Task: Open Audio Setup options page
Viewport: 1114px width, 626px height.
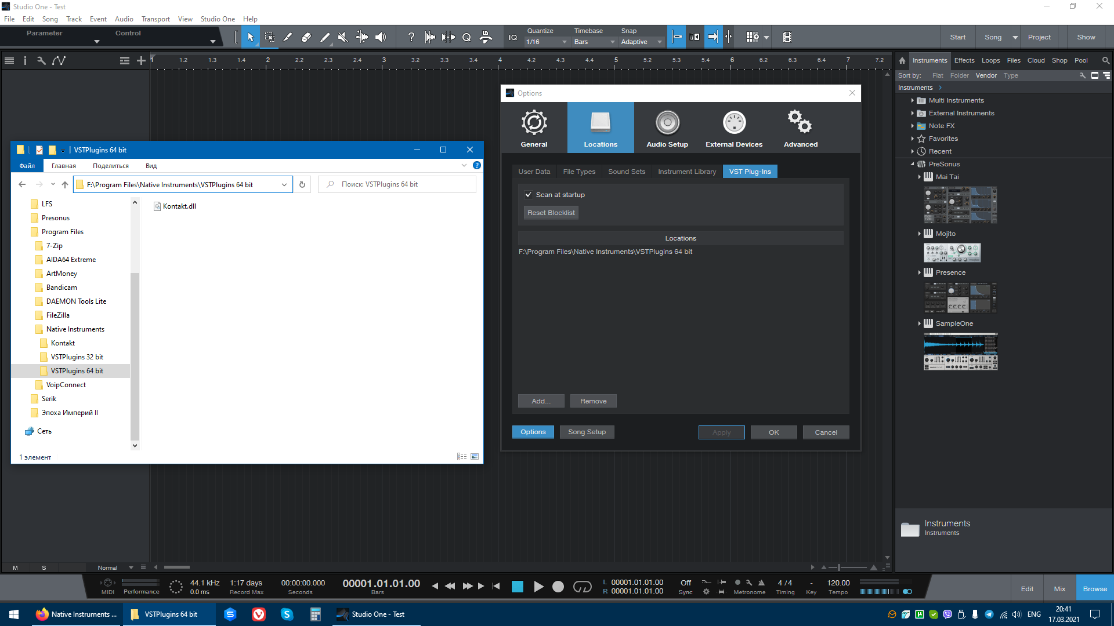Action: tap(667, 128)
